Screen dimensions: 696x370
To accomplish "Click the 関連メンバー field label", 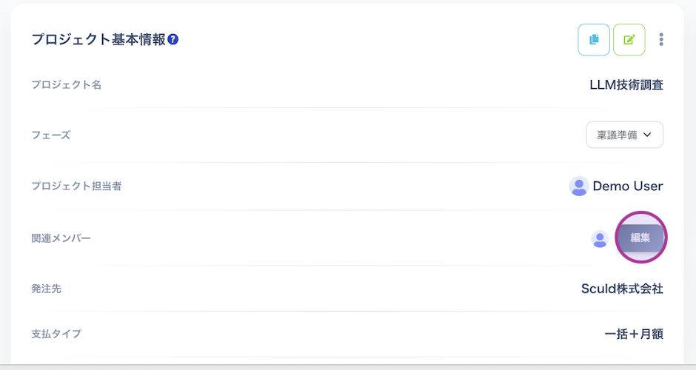I will tap(61, 238).
